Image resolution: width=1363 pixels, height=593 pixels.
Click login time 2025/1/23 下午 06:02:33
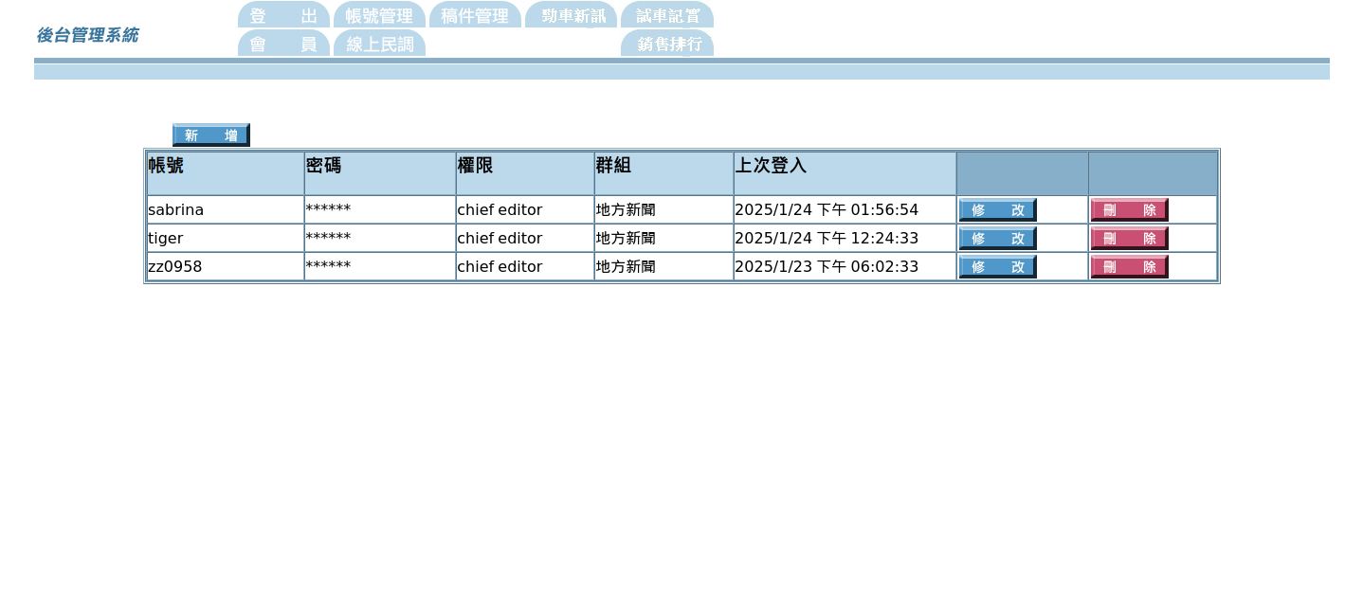click(827, 267)
